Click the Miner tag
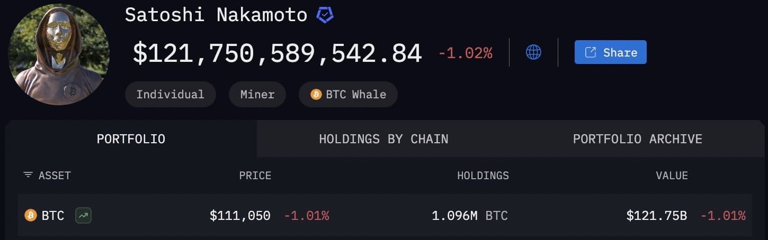Screen dimensions: 768x240 coord(257,95)
